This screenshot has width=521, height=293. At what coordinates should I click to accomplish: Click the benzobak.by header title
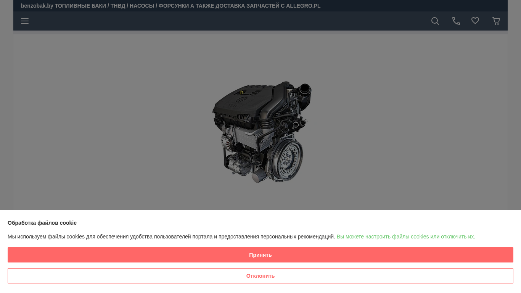170,6
